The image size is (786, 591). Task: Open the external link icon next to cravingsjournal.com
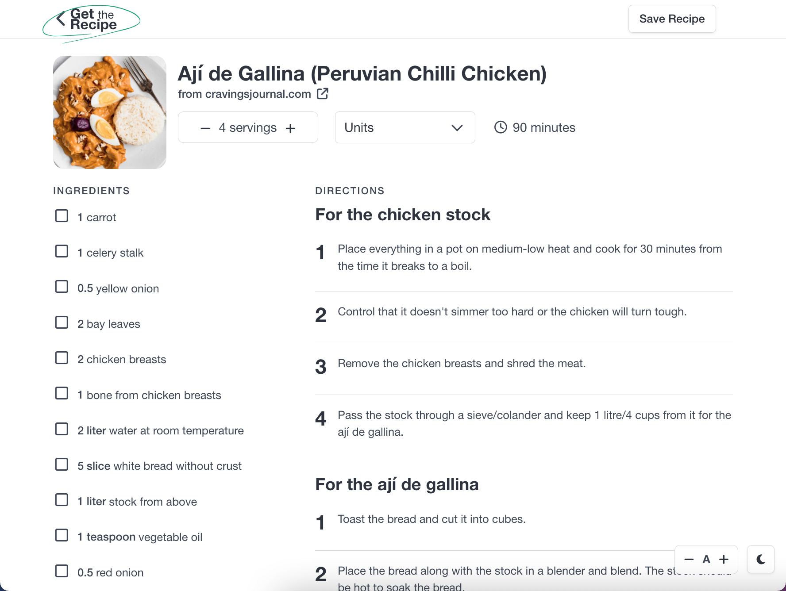323,93
